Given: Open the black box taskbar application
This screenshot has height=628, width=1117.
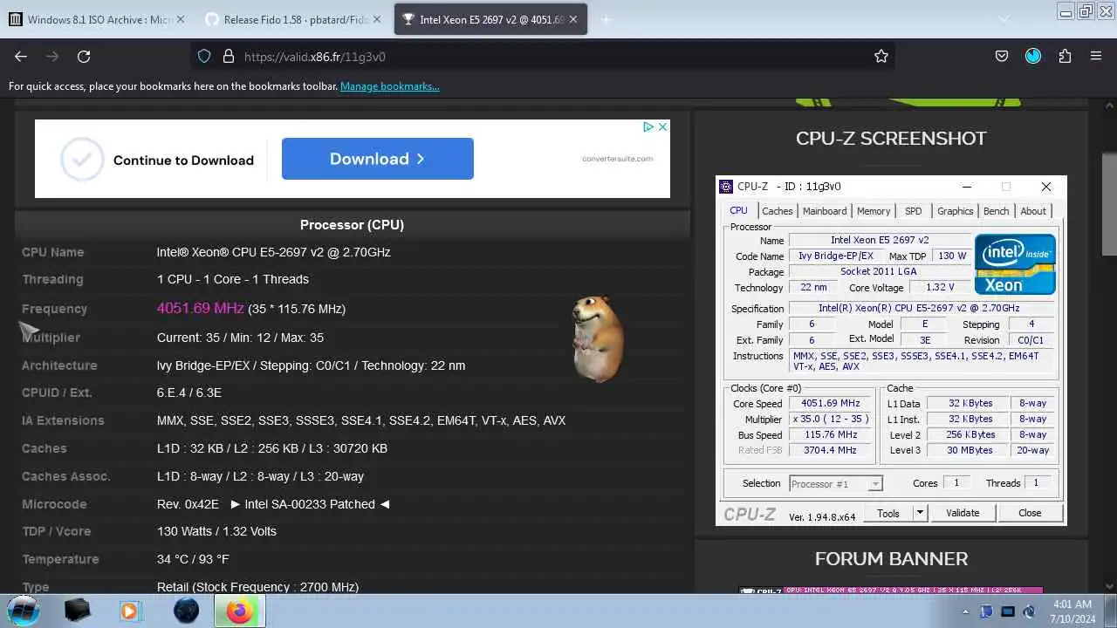Looking at the screenshot, I should click(77, 611).
